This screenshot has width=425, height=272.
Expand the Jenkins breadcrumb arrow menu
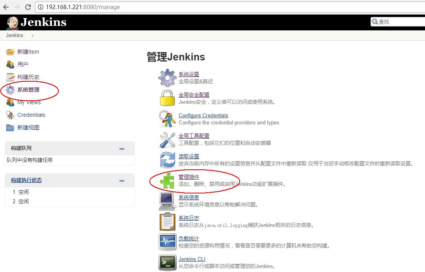pos(32,36)
